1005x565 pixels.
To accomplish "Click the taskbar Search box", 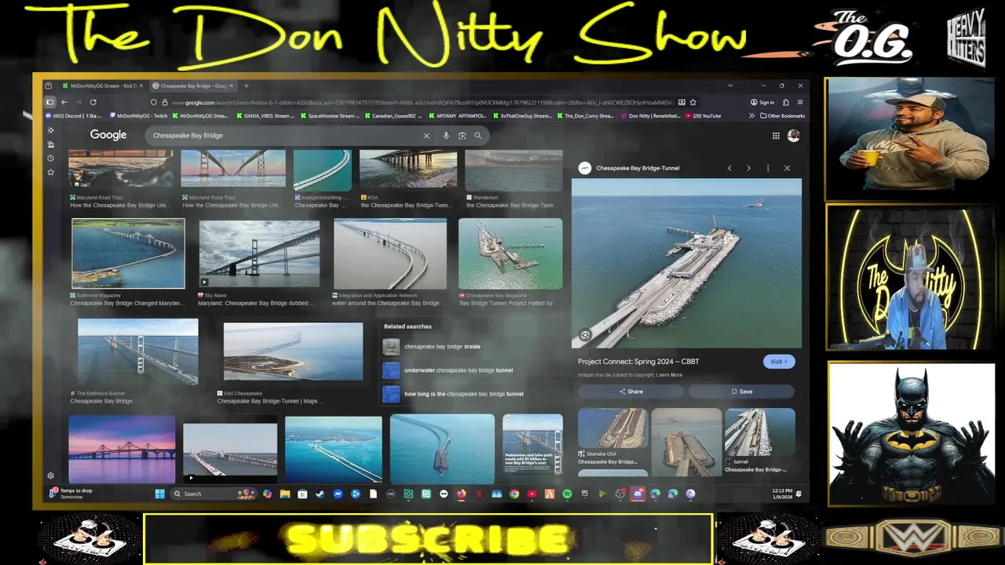I will [215, 494].
